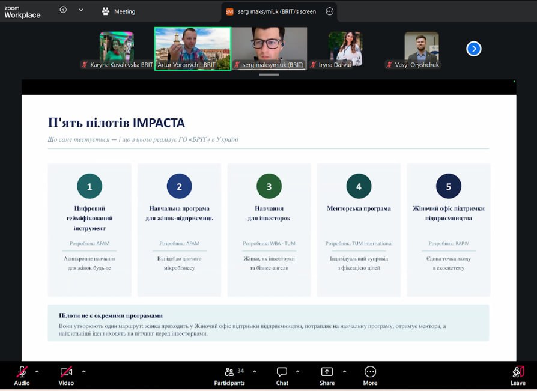The width and height of the screenshot is (537, 391).
Task: Open share options caret
Action: click(x=345, y=372)
